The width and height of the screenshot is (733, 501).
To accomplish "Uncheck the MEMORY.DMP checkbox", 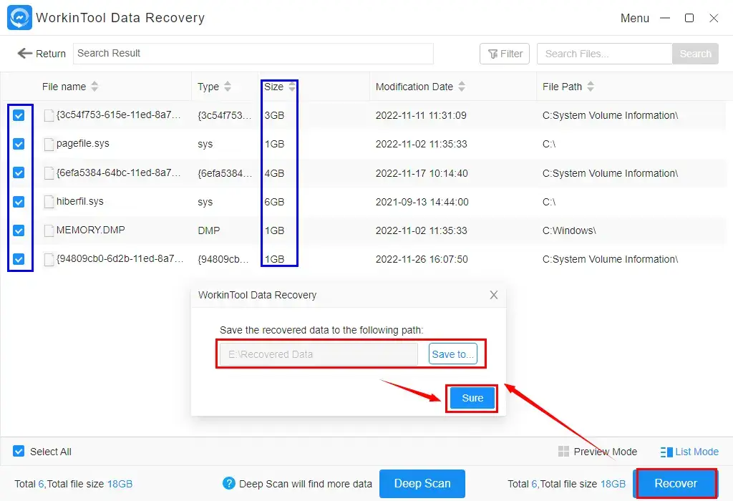I will pos(19,230).
